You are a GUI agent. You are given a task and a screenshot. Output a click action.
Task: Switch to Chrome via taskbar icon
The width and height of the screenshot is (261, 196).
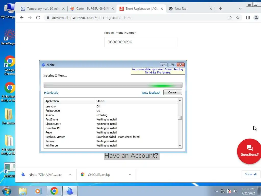pos(54,191)
